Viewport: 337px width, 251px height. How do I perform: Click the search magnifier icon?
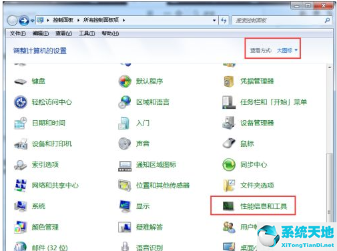tap(327, 21)
